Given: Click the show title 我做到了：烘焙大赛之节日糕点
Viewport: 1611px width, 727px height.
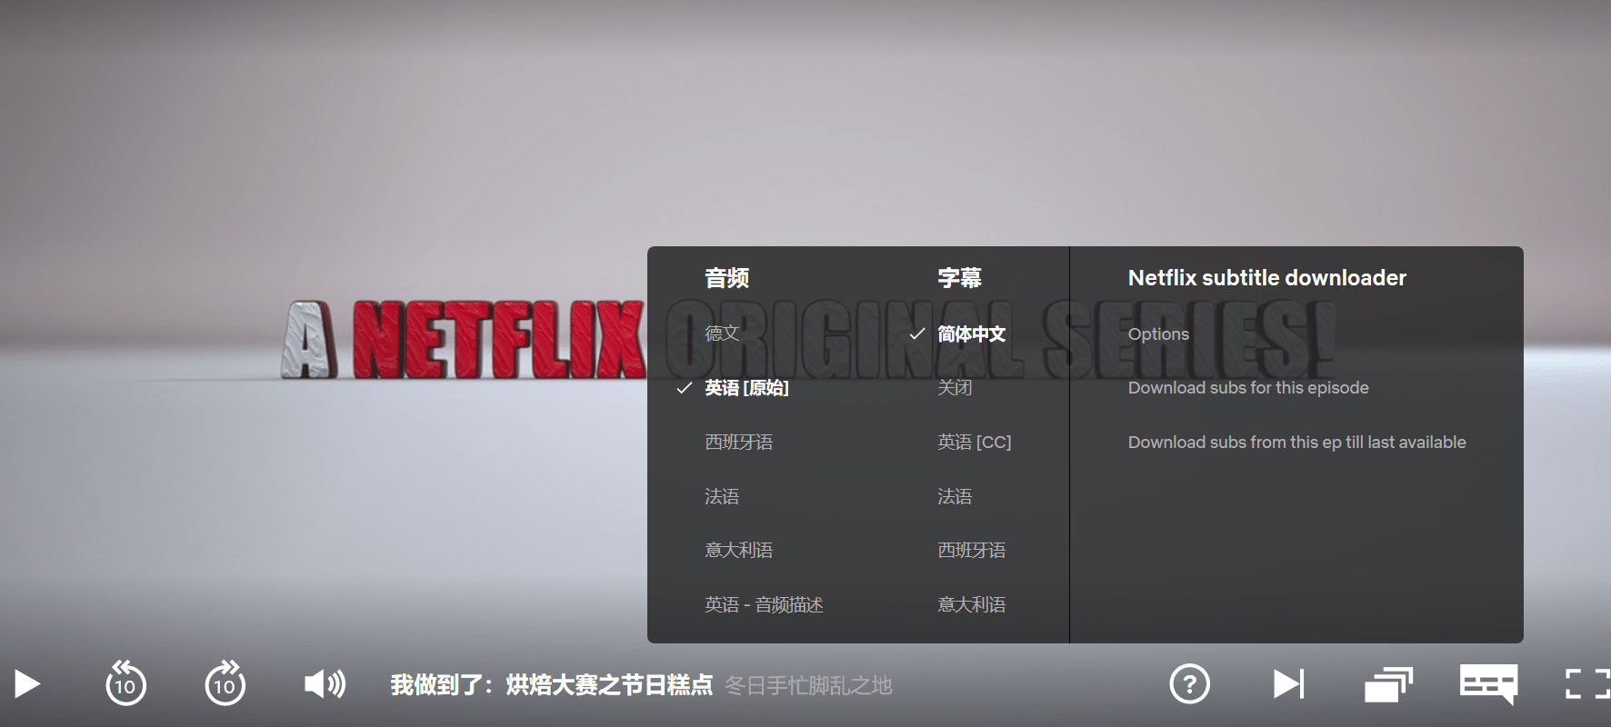Looking at the screenshot, I should pos(552,684).
